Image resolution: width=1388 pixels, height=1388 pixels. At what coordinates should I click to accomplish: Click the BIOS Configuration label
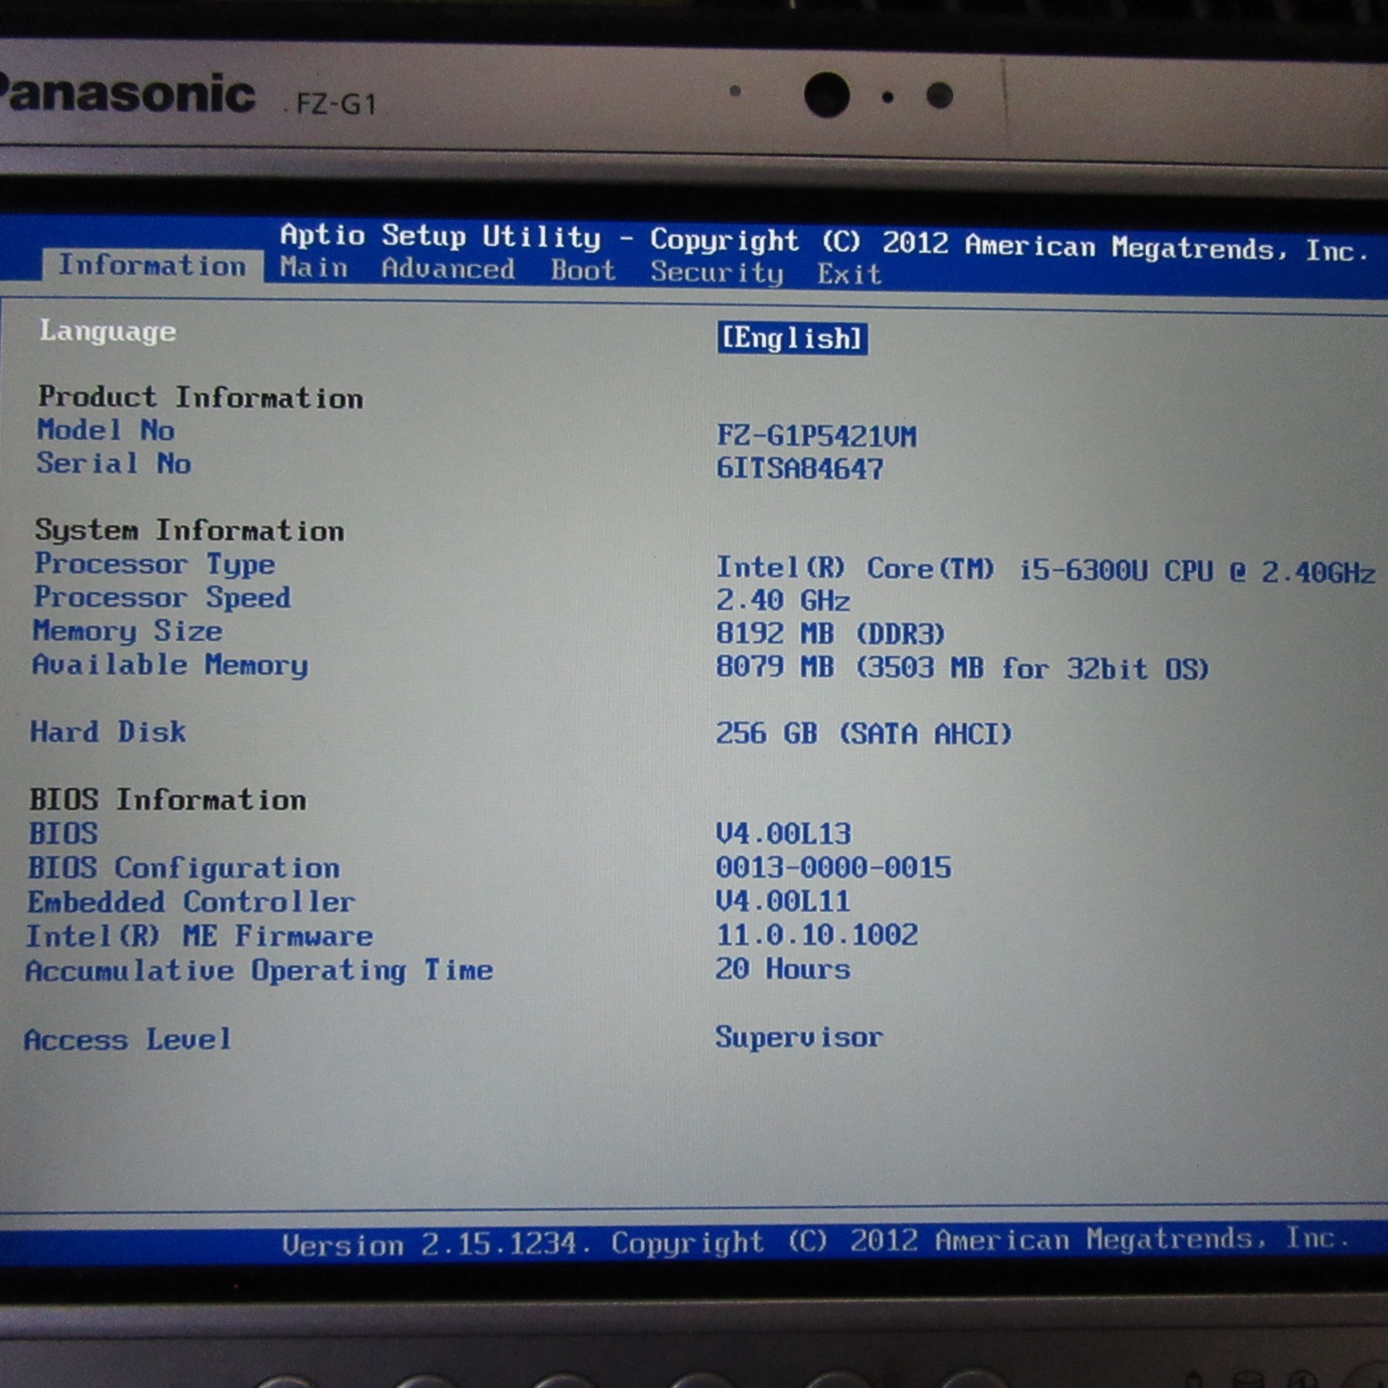tap(184, 868)
